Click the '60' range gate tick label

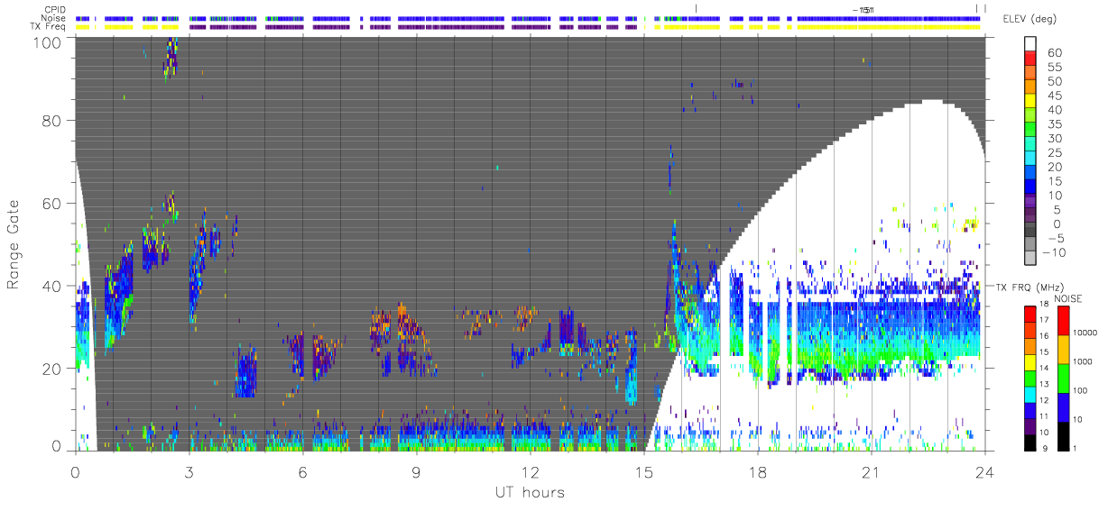tap(51, 203)
